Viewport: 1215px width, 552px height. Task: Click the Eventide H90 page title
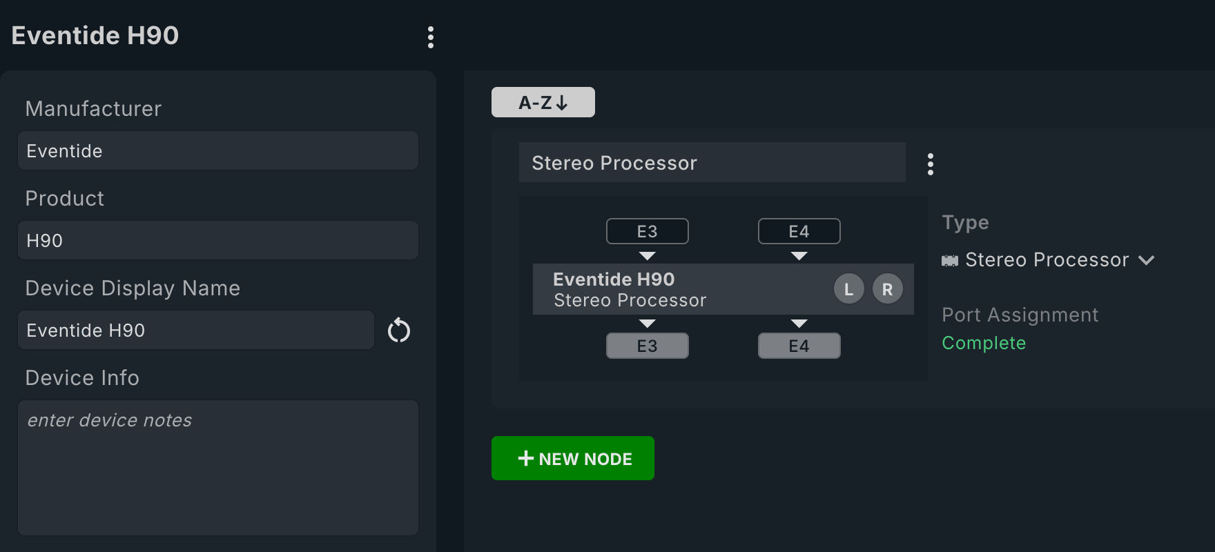(x=95, y=35)
